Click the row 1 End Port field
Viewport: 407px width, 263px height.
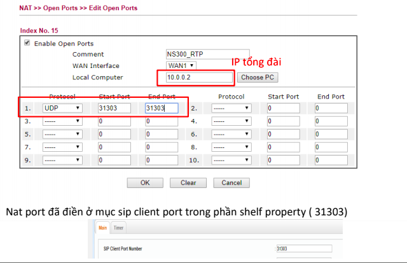point(162,109)
